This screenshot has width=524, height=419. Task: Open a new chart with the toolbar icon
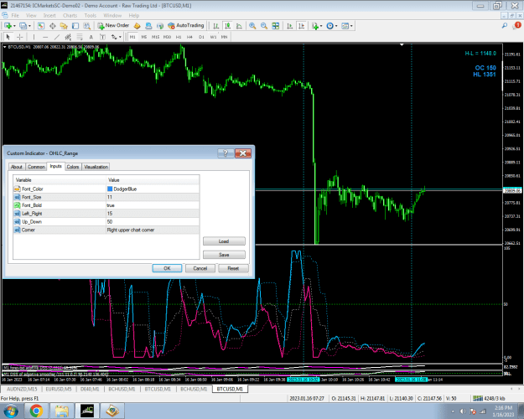coord(8,26)
